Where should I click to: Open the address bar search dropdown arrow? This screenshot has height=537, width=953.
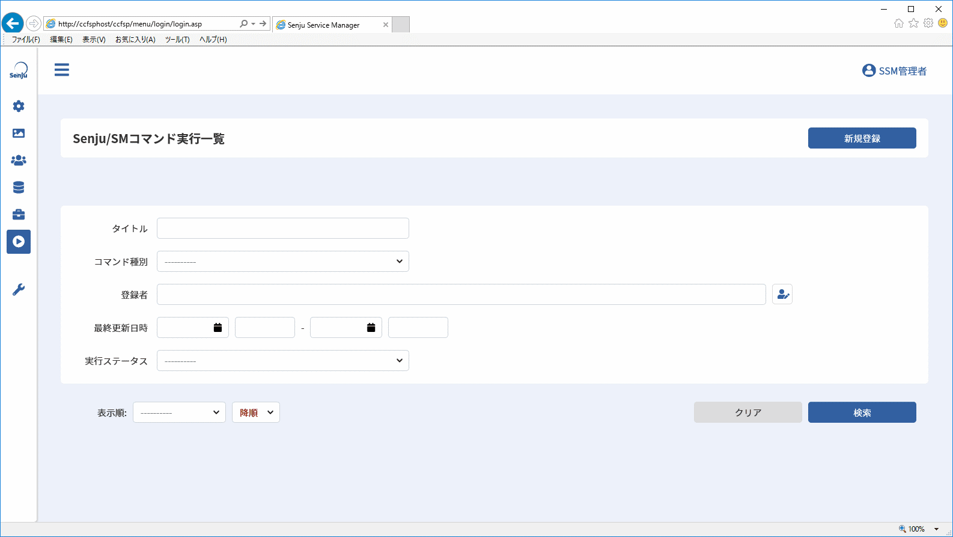pos(253,24)
